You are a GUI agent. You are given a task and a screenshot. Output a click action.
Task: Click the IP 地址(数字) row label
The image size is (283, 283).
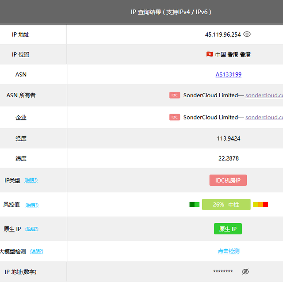pyautogui.click(x=21, y=272)
